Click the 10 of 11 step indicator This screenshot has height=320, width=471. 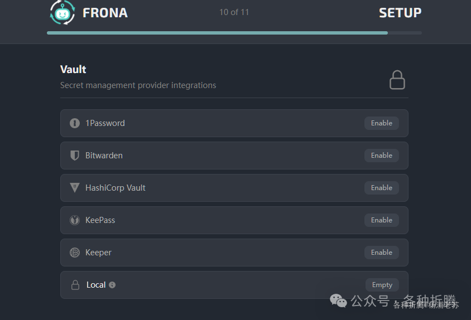pos(234,12)
